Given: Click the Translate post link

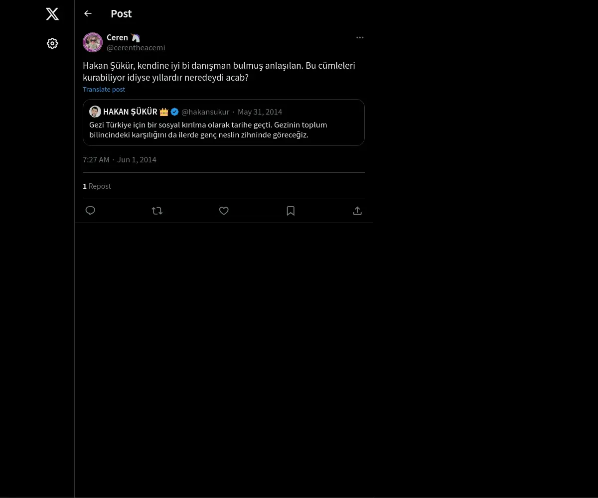Looking at the screenshot, I should click(x=104, y=89).
